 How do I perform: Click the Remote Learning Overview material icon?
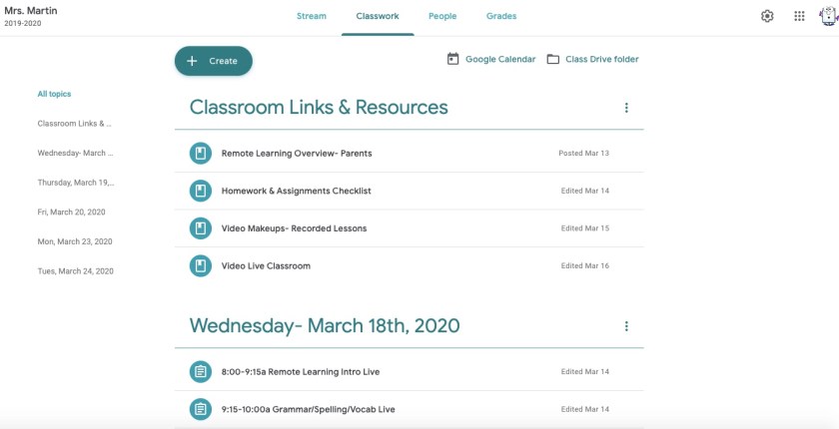201,154
